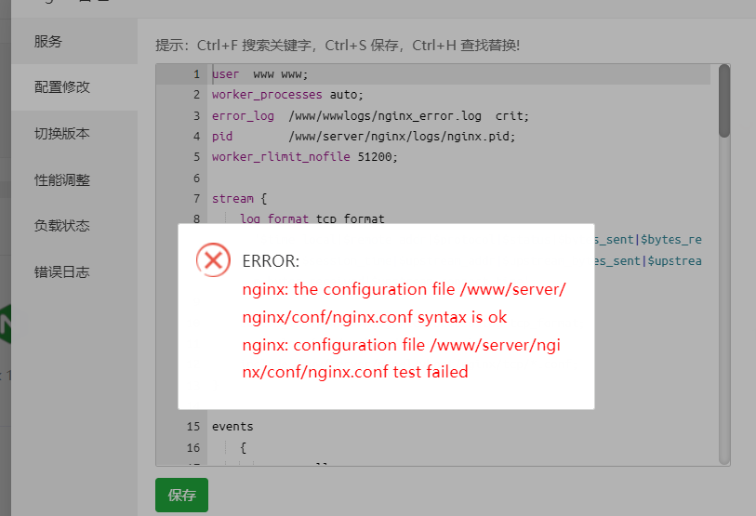Click the '$upstrea' text at line end
The image size is (756, 516).
click(674, 261)
